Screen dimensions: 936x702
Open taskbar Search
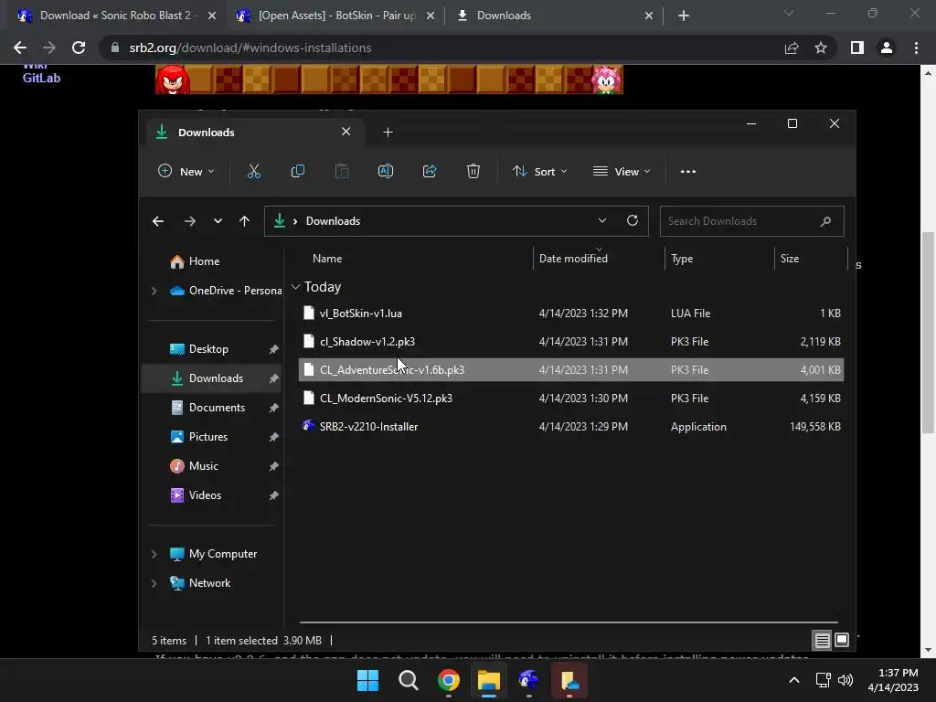(x=409, y=680)
